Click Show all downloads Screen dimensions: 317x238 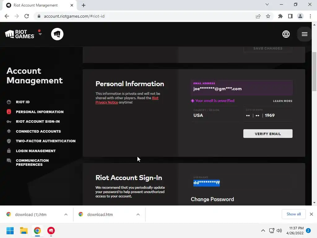point(293,214)
